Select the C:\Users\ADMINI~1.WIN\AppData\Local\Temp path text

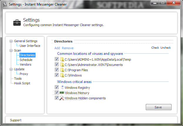[x=98, y=59]
